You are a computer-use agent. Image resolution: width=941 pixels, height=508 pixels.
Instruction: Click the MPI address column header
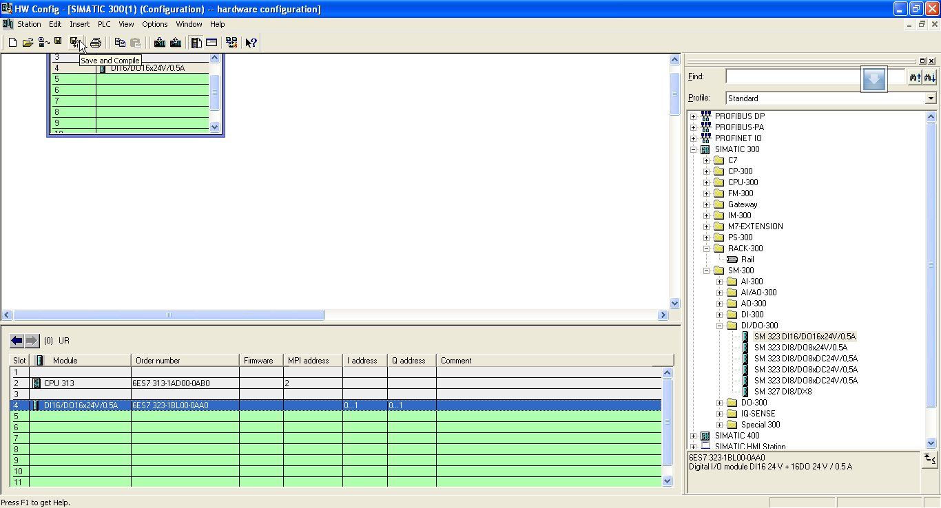point(313,361)
